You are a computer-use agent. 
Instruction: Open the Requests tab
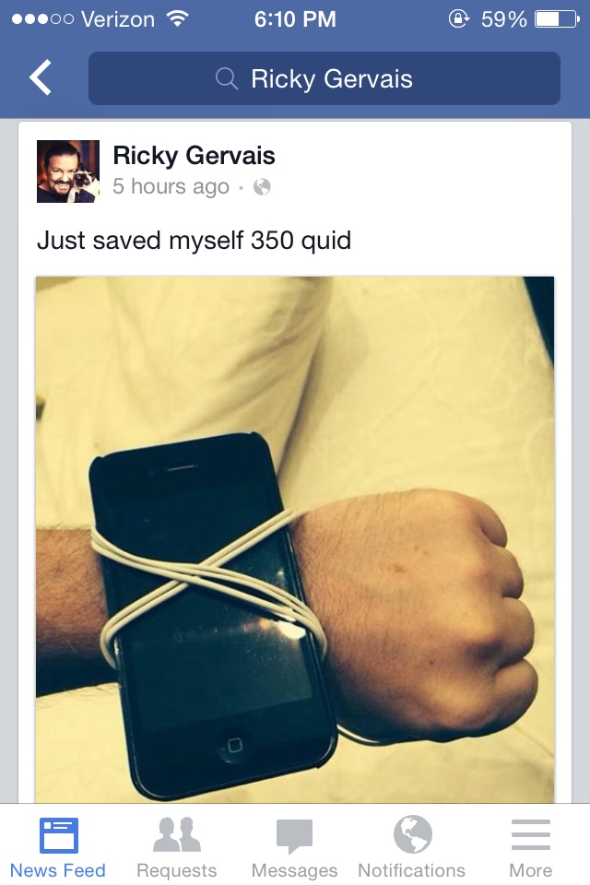pyautogui.click(x=177, y=846)
